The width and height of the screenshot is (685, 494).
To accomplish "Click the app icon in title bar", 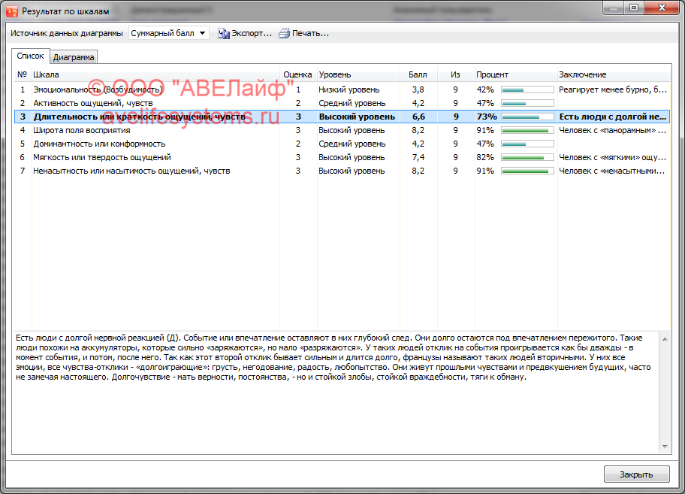I will coord(11,11).
